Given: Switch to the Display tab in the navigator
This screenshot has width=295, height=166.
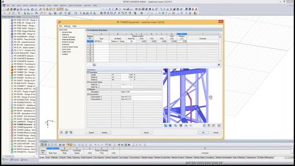Looking at the screenshot, I should [x=15, y=160].
